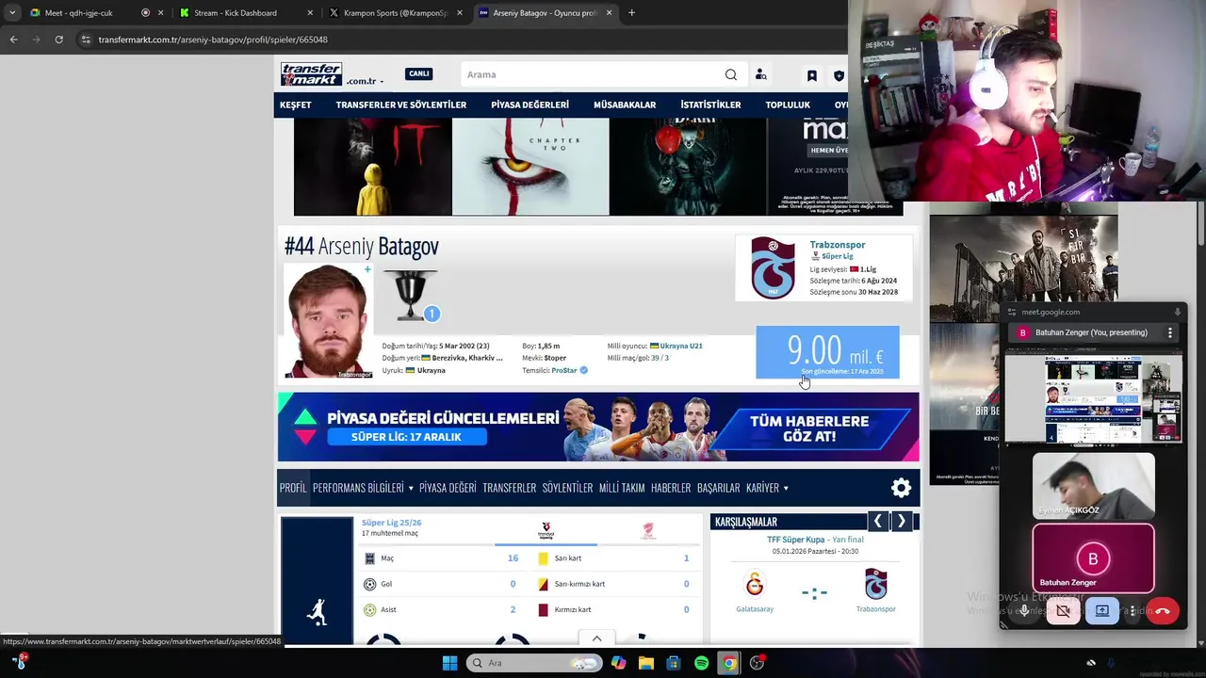This screenshot has height=678, width=1206.
Task: Expand the .com.tr domain dropdown
Action: (x=365, y=82)
